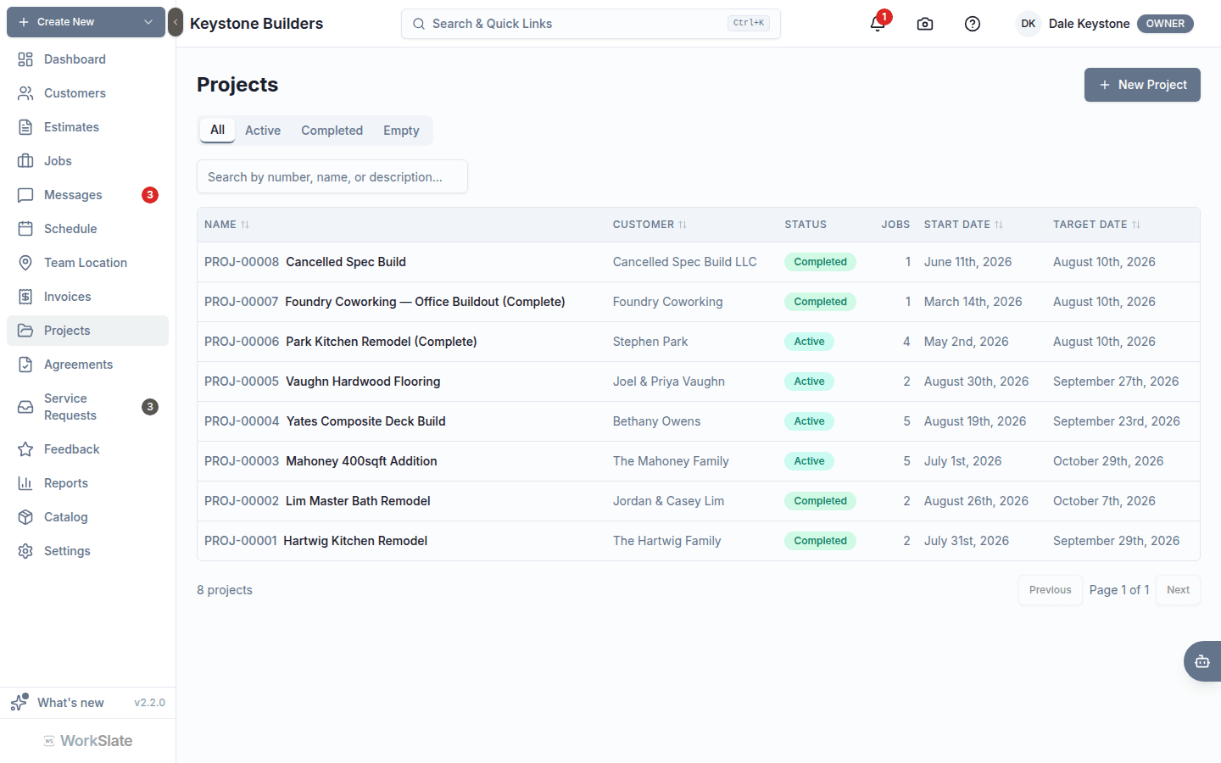
Task: Click the Next page button
Action: point(1178,590)
